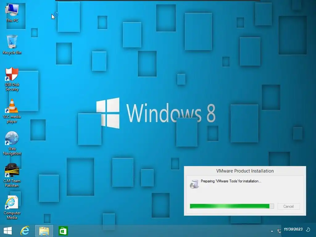Open the Windows Start button
316x237 pixels.
8,231
